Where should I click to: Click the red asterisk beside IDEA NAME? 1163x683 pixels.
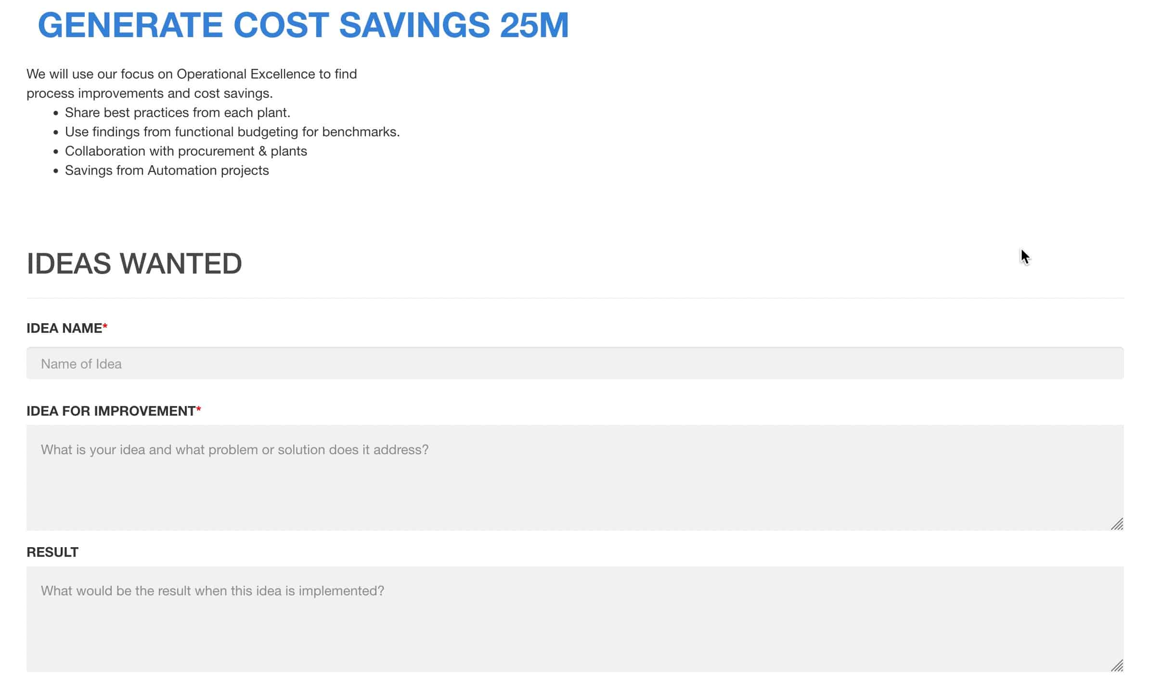[105, 327]
